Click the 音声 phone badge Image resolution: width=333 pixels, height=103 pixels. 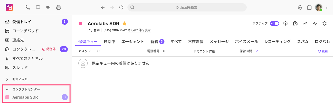pyautogui.click(x=95, y=30)
